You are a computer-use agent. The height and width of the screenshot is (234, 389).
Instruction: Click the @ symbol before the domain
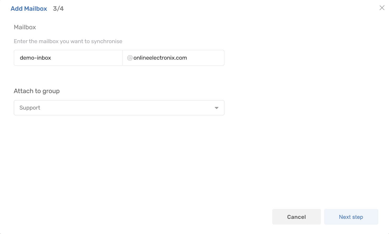pos(130,58)
